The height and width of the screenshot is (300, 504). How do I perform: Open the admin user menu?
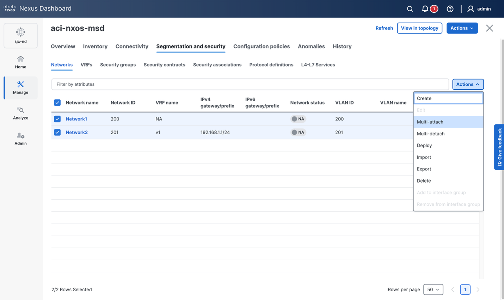[479, 9]
